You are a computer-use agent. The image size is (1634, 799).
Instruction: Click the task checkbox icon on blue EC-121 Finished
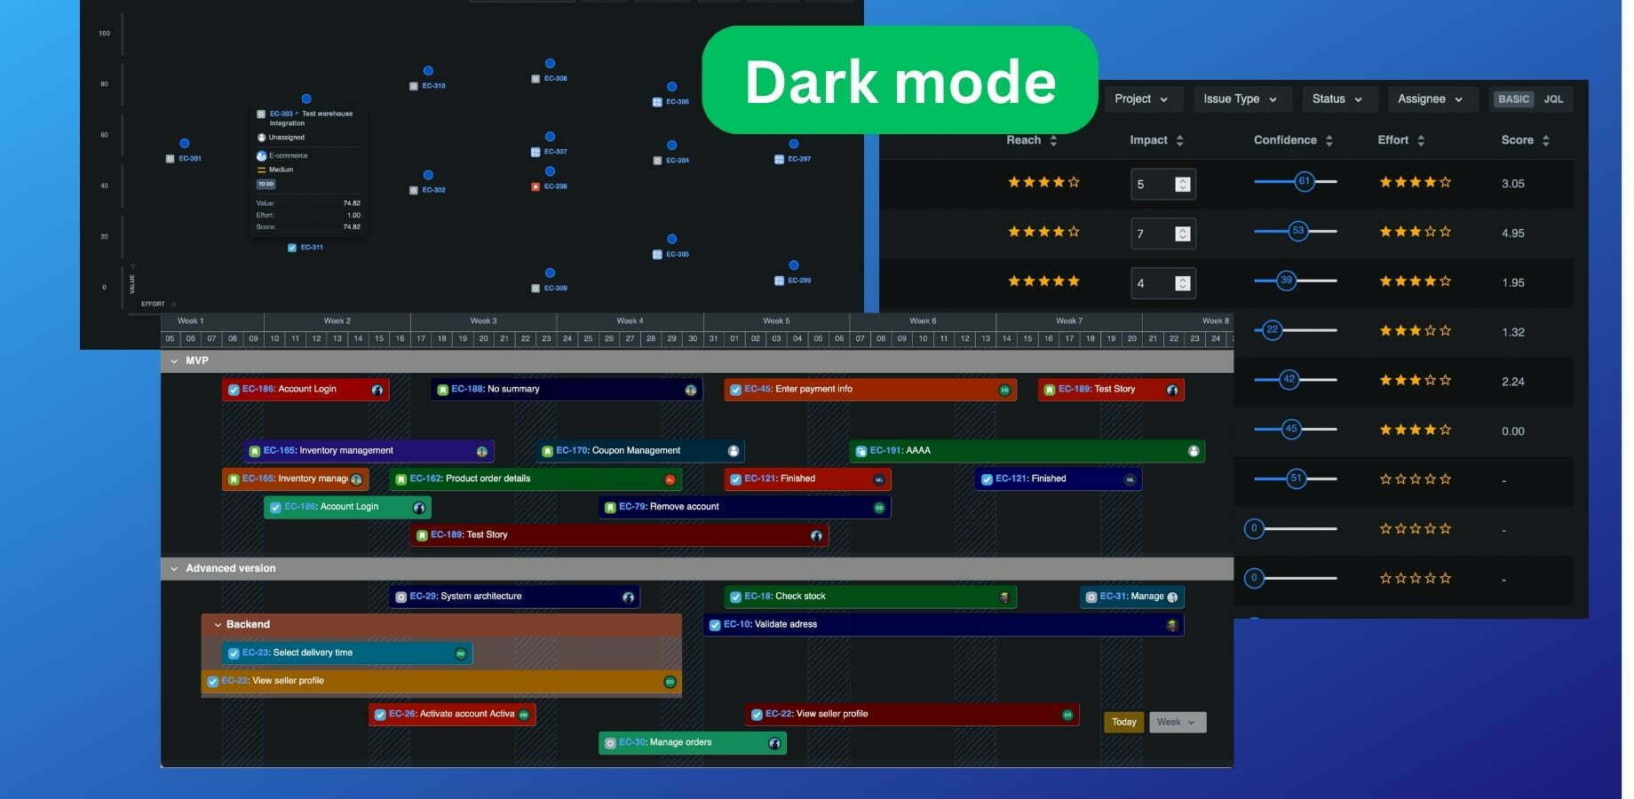(x=987, y=480)
